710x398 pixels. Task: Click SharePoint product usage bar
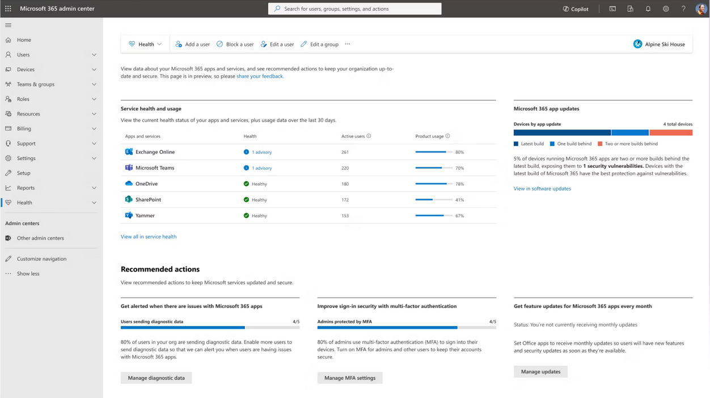(434, 200)
